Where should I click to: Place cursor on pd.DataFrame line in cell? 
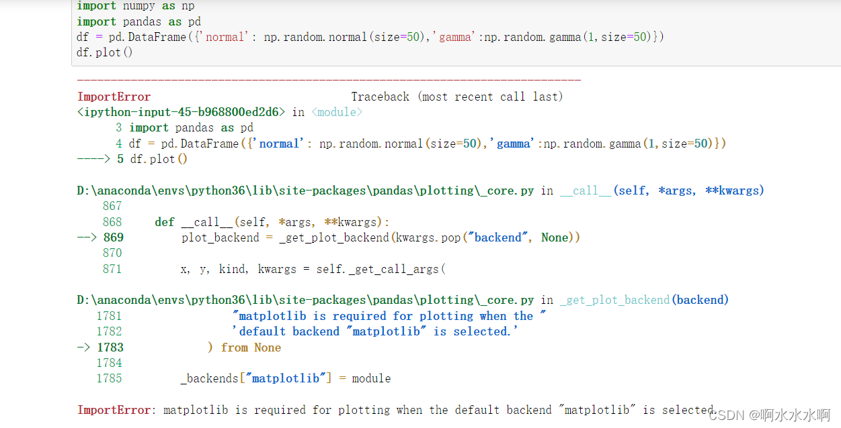370,37
